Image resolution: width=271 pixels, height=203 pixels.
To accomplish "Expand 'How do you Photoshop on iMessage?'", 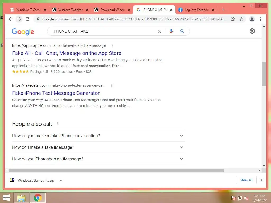I will 98,159.
